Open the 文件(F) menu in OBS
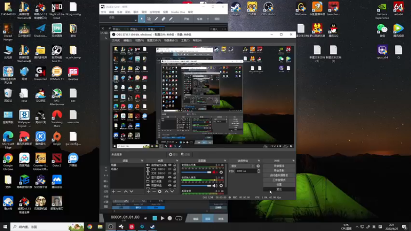The image size is (411, 231). tap(116, 41)
